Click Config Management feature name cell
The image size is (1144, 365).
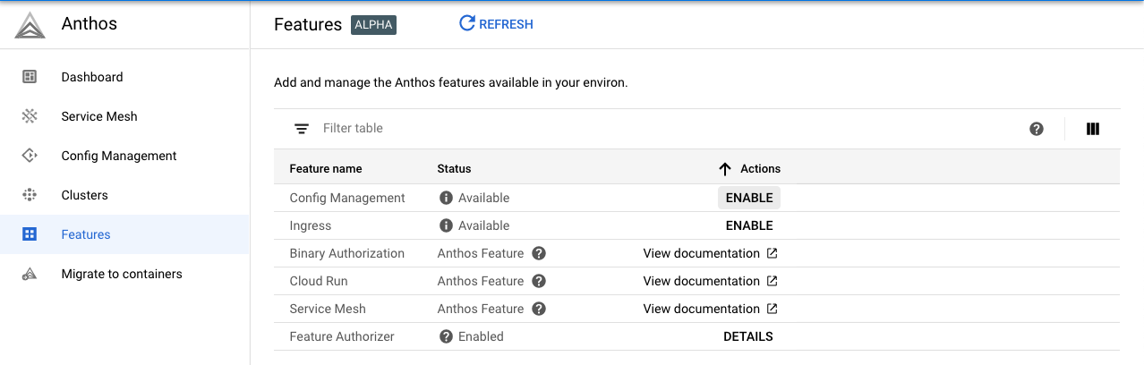347,198
